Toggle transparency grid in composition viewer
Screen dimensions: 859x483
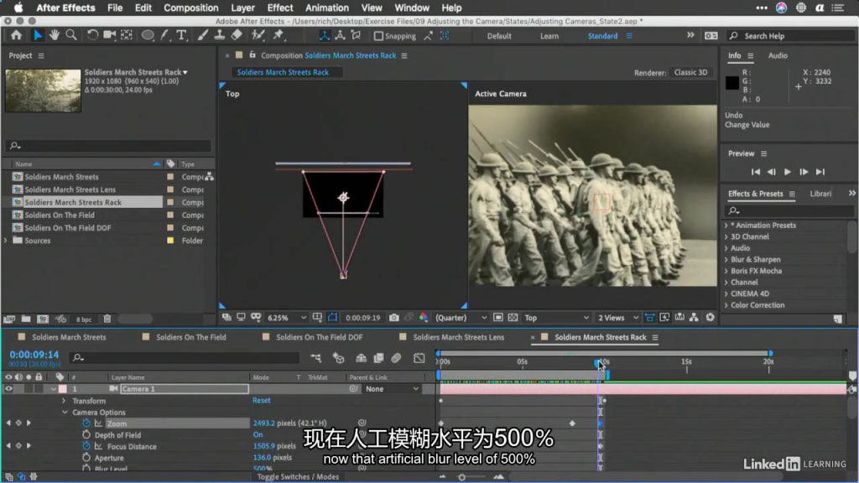(513, 318)
